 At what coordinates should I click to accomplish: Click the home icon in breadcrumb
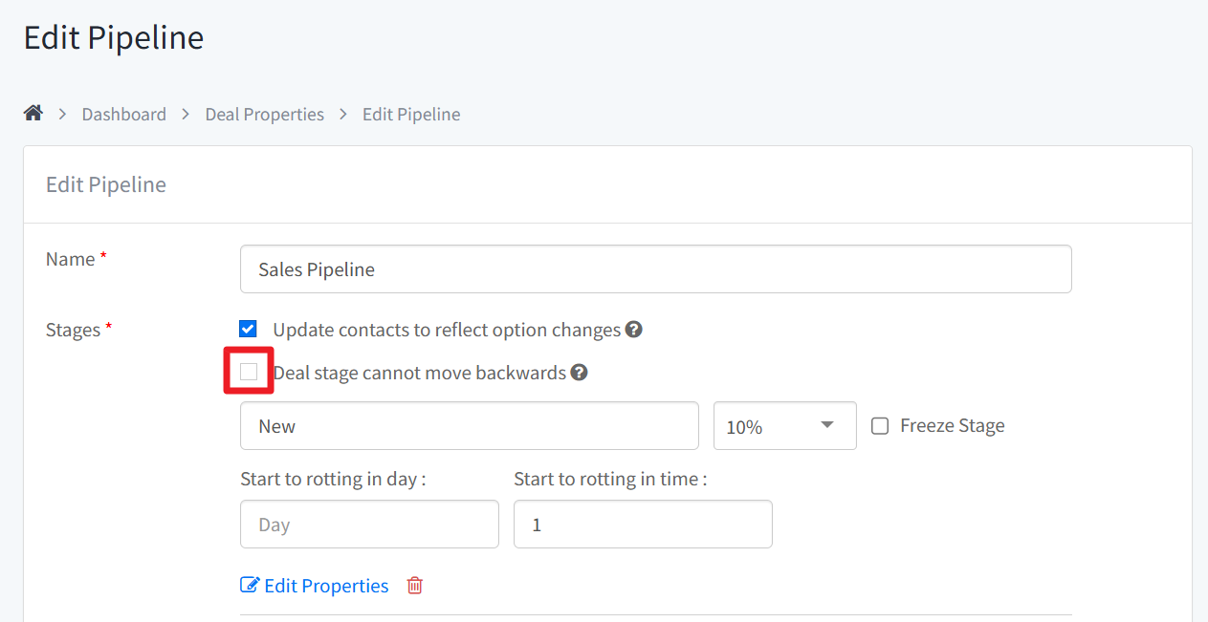click(x=33, y=114)
